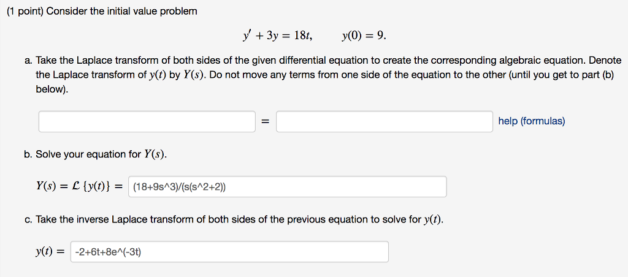The image size is (628, 277).
Task: Click the "y(t) =" label before the answer field
Action: point(50,252)
